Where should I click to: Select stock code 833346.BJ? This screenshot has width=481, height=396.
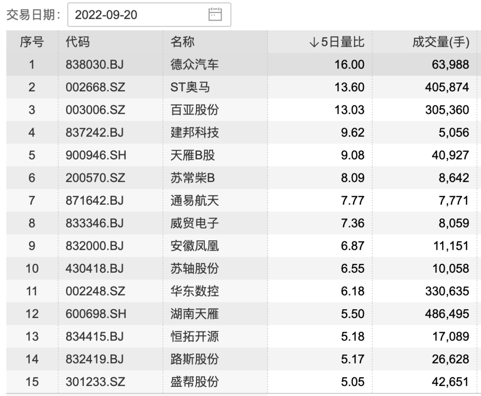(x=94, y=223)
